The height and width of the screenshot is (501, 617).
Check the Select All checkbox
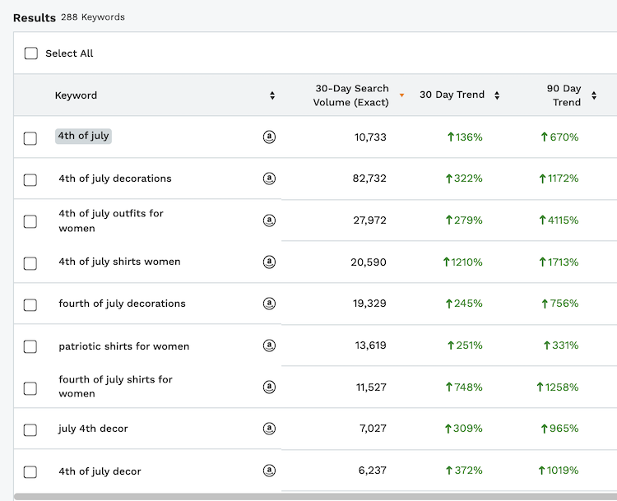pyautogui.click(x=31, y=53)
